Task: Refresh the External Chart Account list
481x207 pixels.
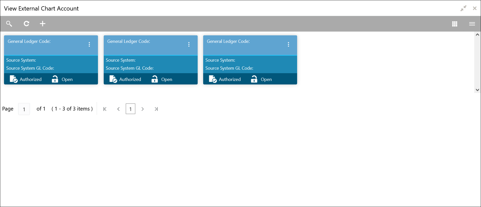Action: pyautogui.click(x=26, y=24)
